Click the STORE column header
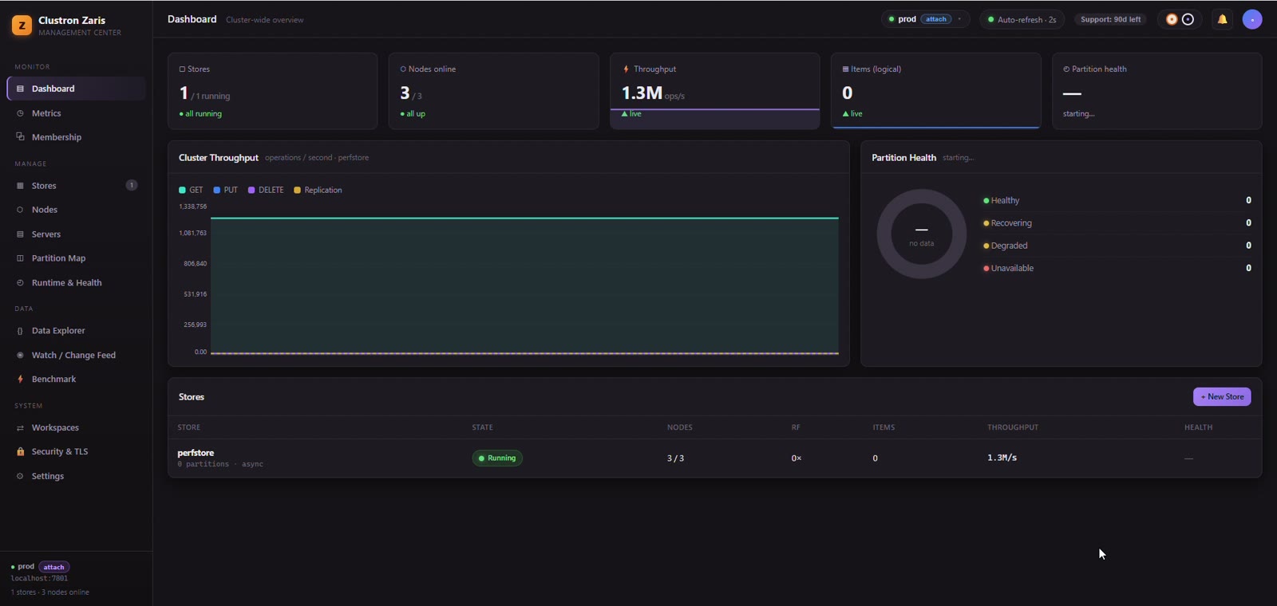The image size is (1277, 606). (x=189, y=427)
